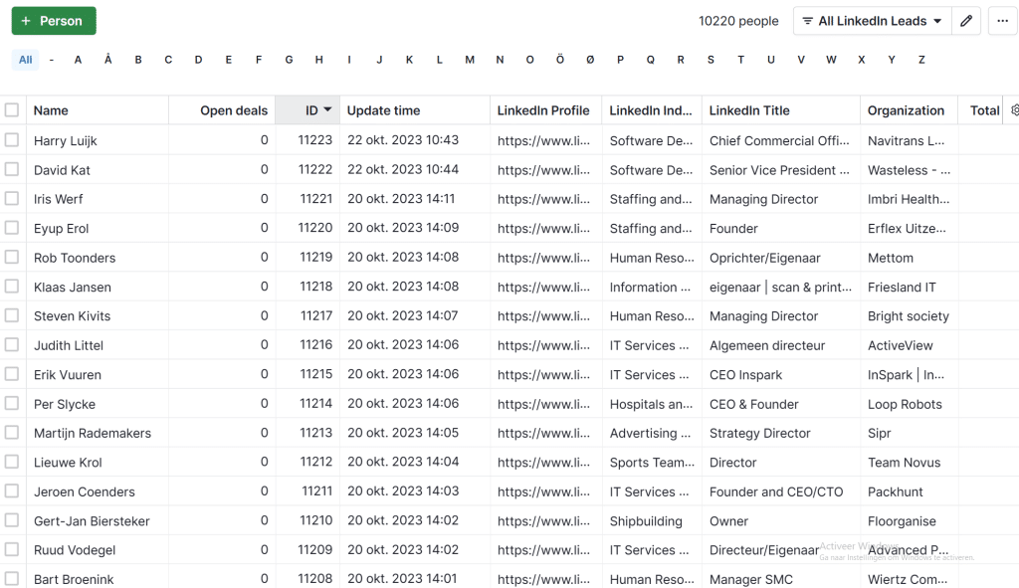Open Bright society organization

tap(908, 316)
